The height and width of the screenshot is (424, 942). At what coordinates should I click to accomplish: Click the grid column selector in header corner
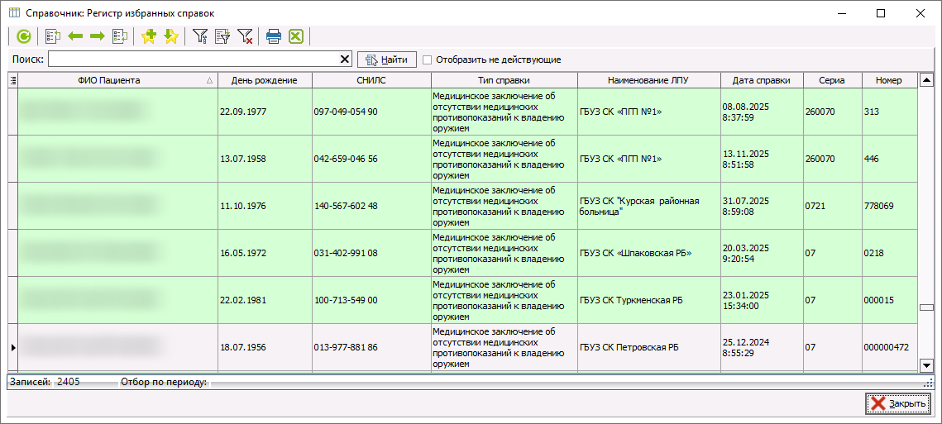12,80
